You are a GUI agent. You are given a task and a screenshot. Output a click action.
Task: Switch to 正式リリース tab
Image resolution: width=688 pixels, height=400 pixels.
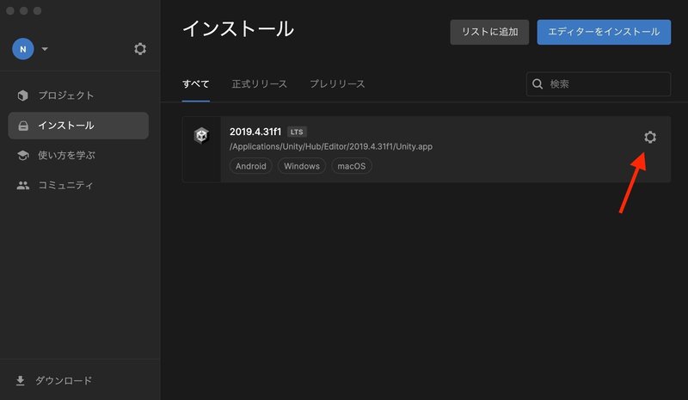click(x=260, y=83)
